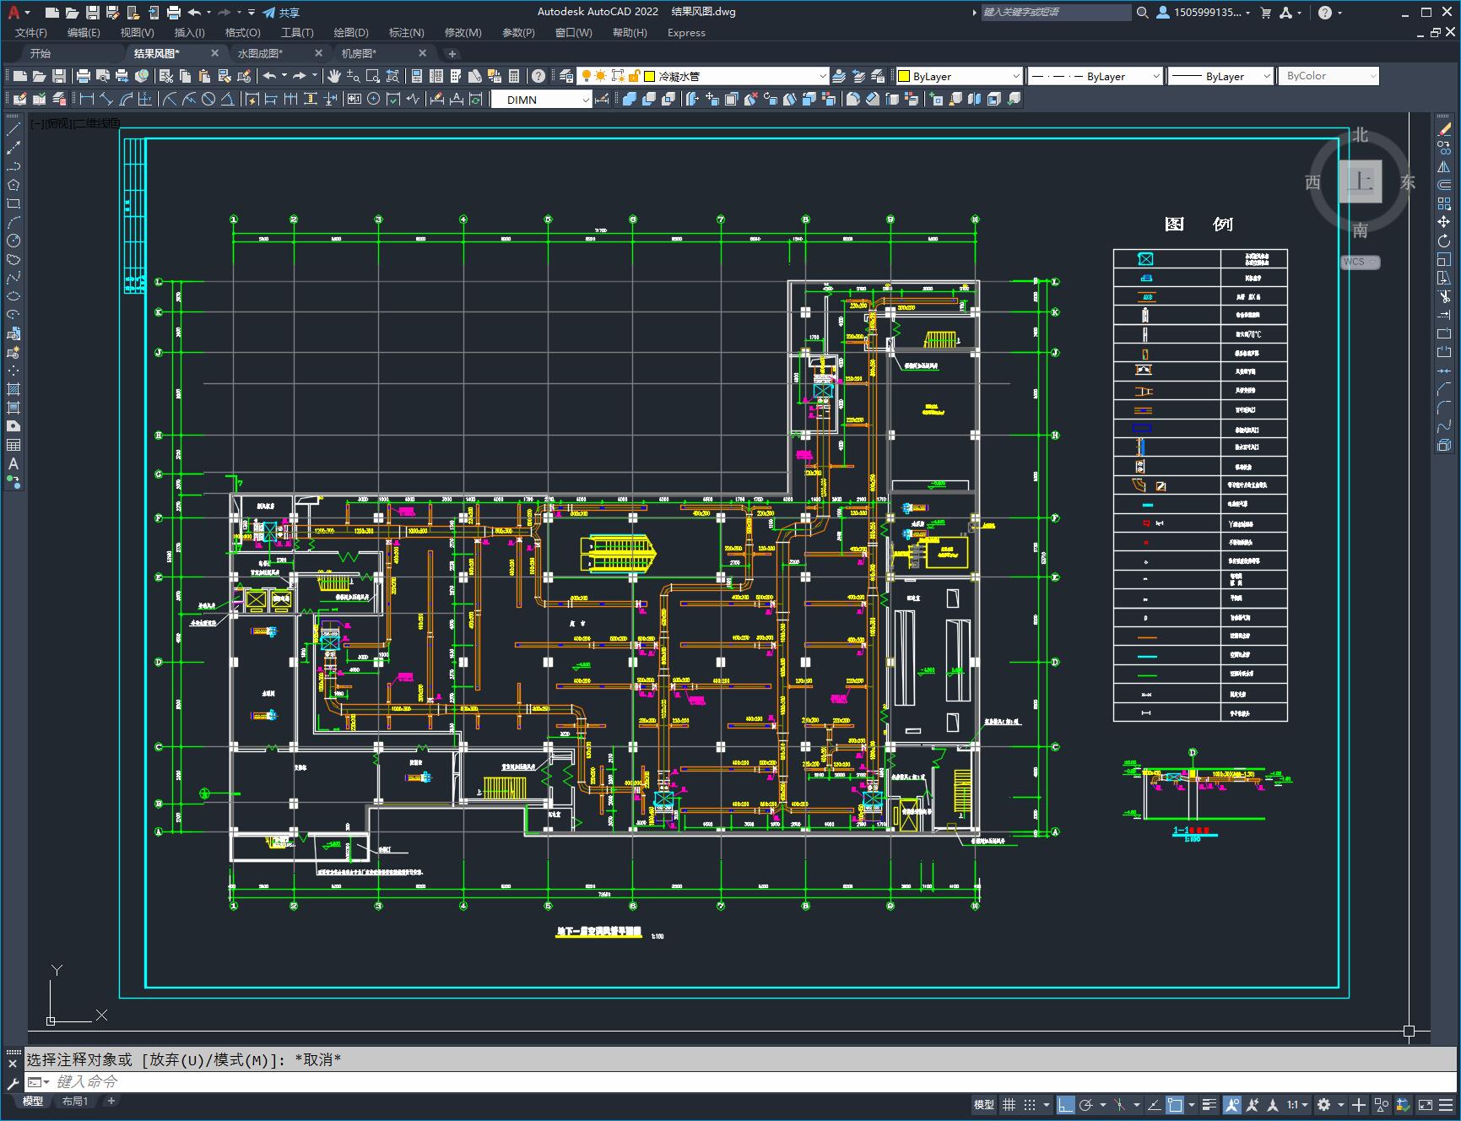1461x1121 pixels.
Task: Click the 模型 button in status bar
Action: 983,1104
